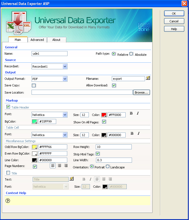Click the Context Help question mark icon
Image resolution: width=189 pixels, height=220 pixels.
[8, 201]
